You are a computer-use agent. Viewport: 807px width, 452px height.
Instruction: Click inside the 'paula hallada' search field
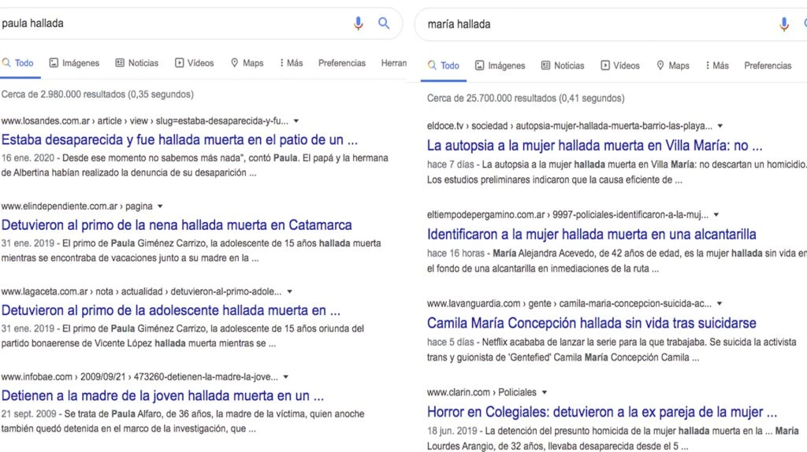pos(173,24)
